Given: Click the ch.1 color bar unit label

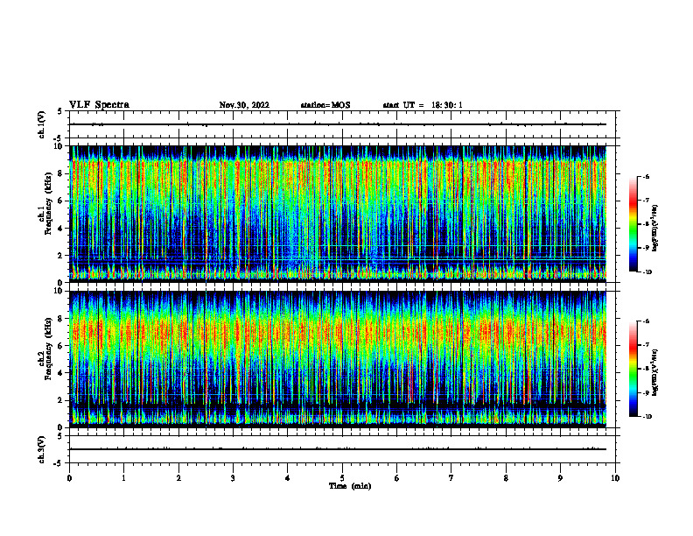Looking at the screenshot, I should point(655,229).
